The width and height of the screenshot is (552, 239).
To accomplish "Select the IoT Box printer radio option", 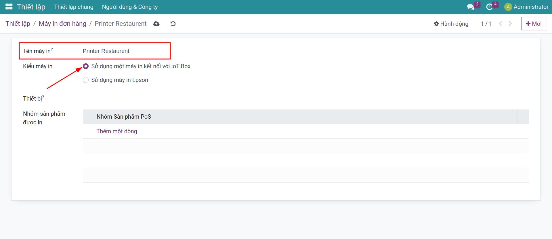I will pyautogui.click(x=86, y=66).
